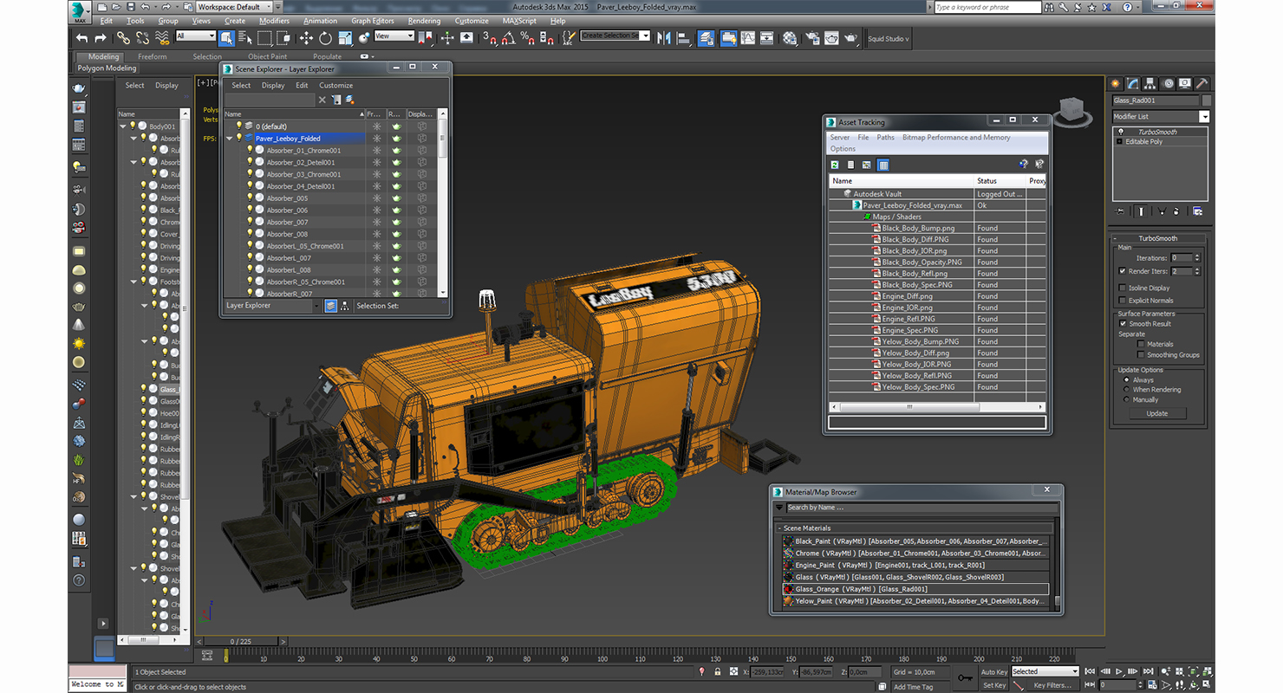Image resolution: width=1283 pixels, height=693 pixels.
Task: Click the Go to Start button
Action: (1090, 671)
